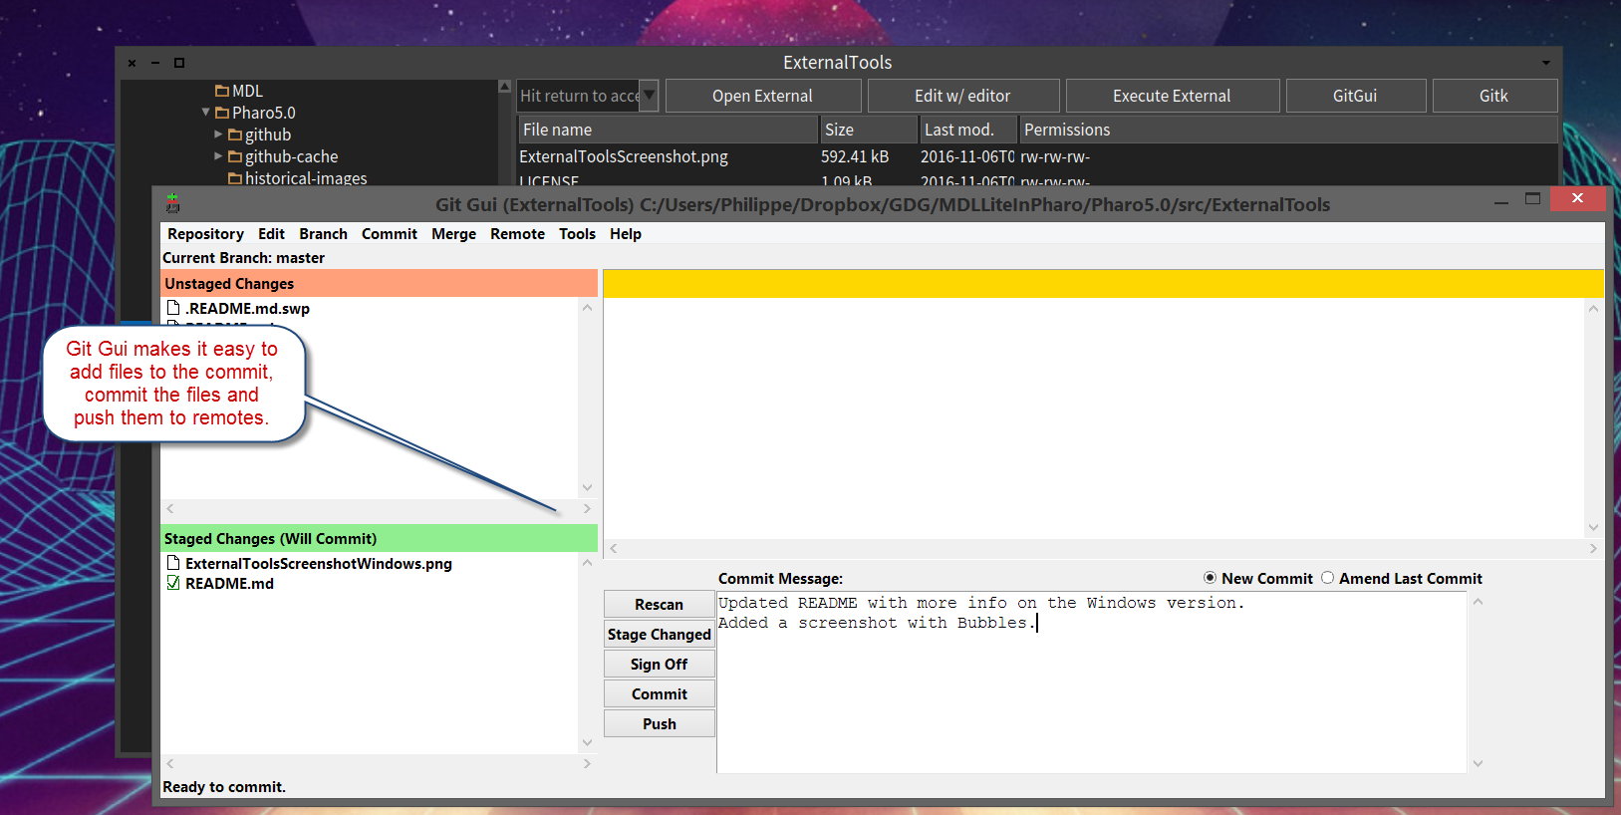Screen dimensions: 1621x815
Task: Click the Rescan button
Action: point(660,604)
